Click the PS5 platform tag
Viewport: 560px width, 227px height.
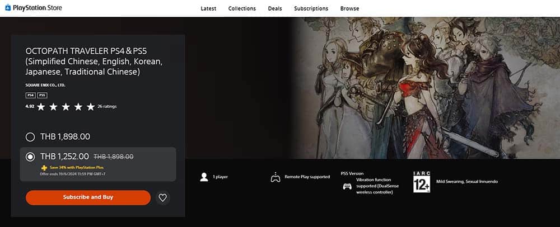click(x=42, y=95)
